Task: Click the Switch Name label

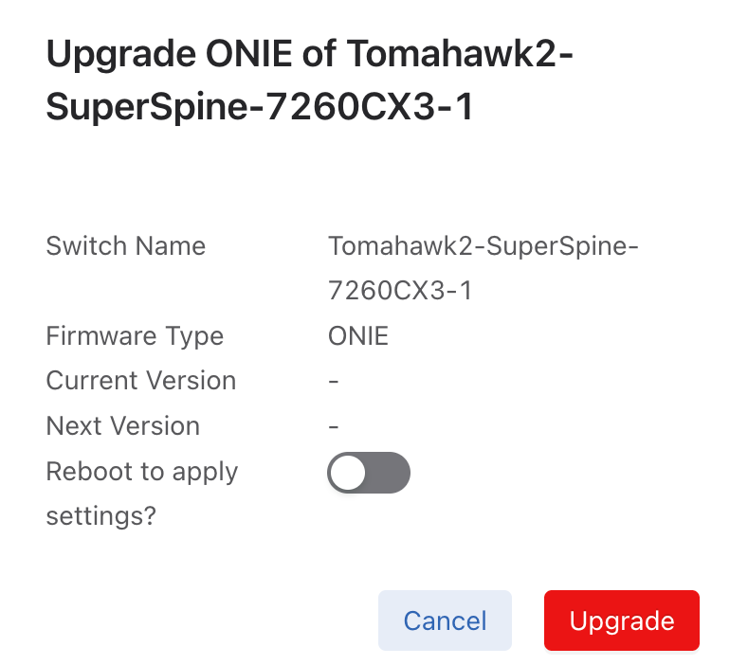Action: pos(125,246)
